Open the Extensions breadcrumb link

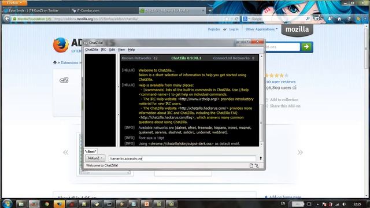[x=69, y=62]
